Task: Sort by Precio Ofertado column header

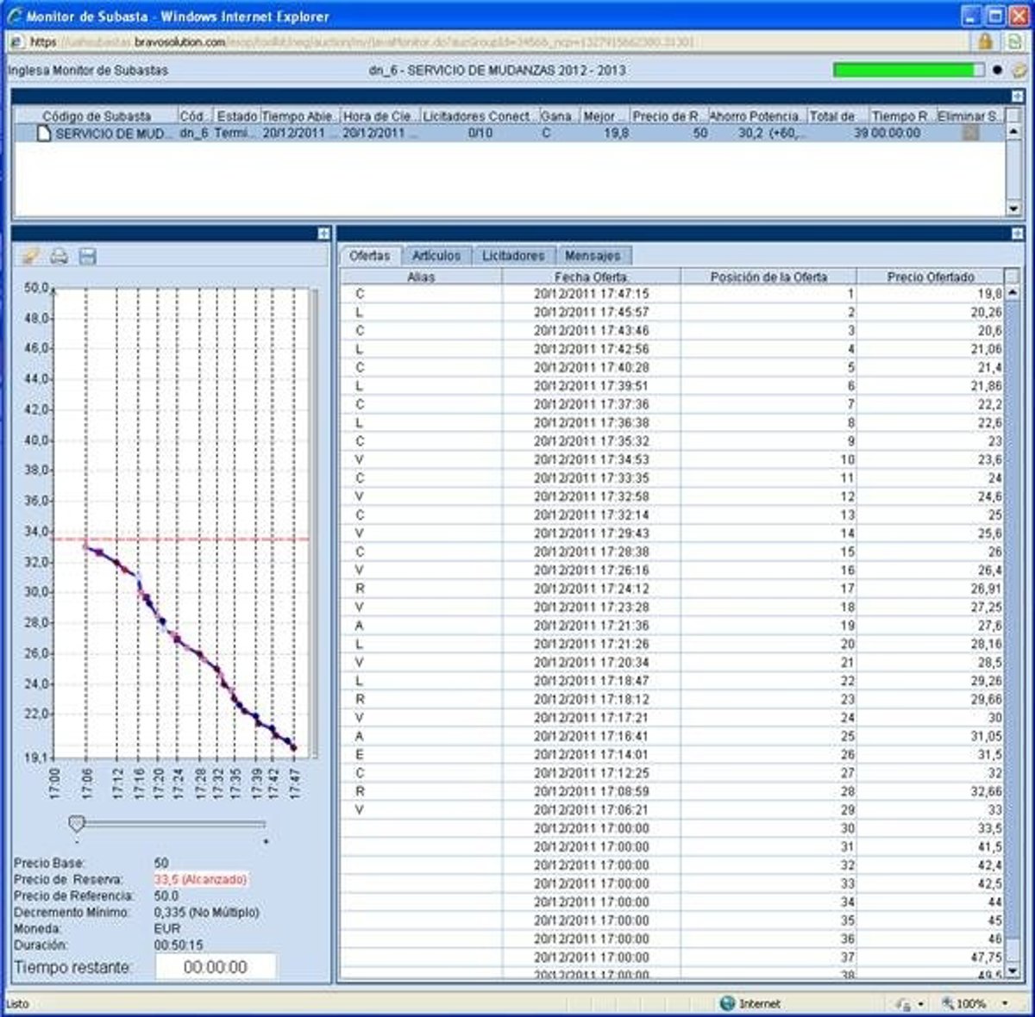Action: click(930, 277)
